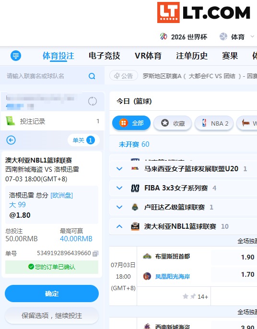Click the FIBA 3x3 league logo
The width and height of the screenshot is (257, 329).
[135, 188]
